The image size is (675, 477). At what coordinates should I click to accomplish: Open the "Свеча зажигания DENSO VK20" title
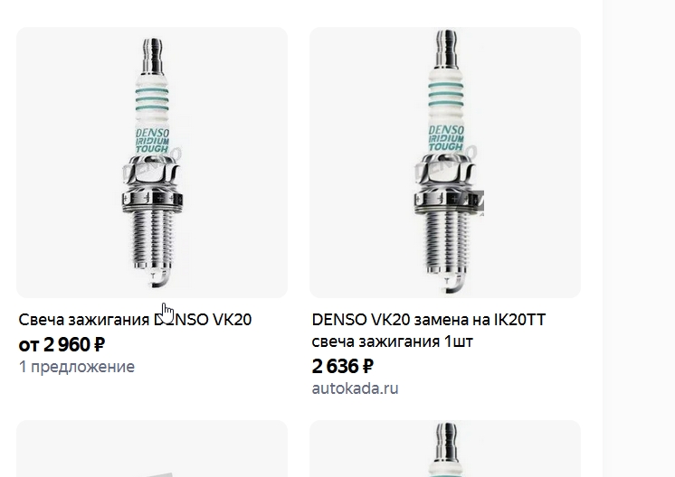pos(135,320)
